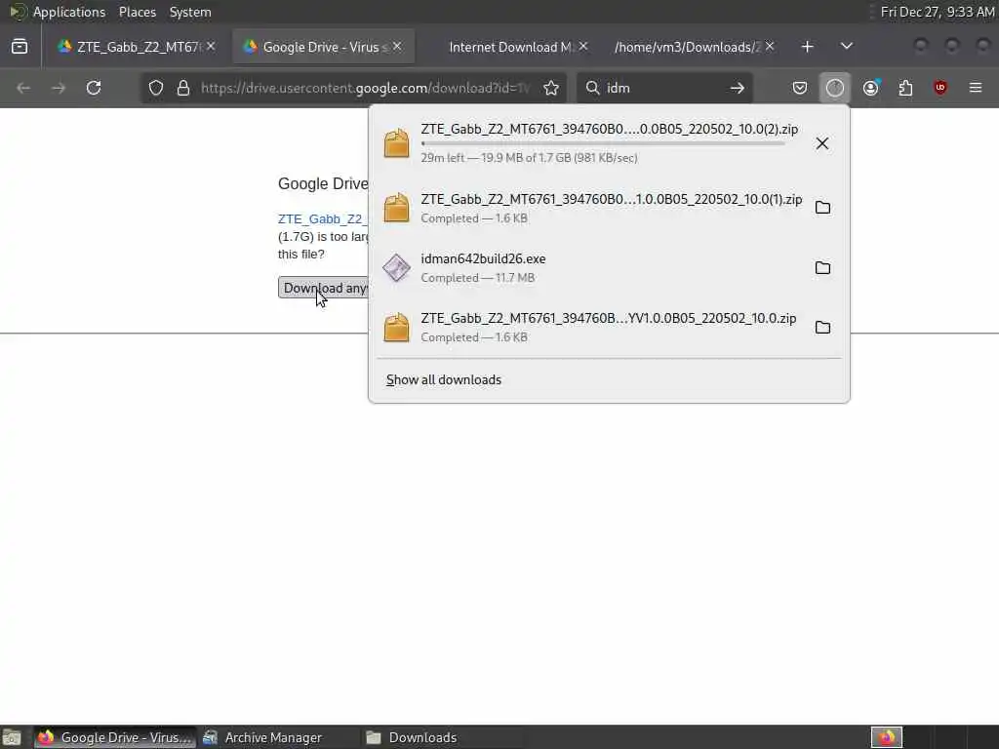Screen dimensions: 999x749
Task: Show (1).zip download in folder
Action: click(x=822, y=208)
